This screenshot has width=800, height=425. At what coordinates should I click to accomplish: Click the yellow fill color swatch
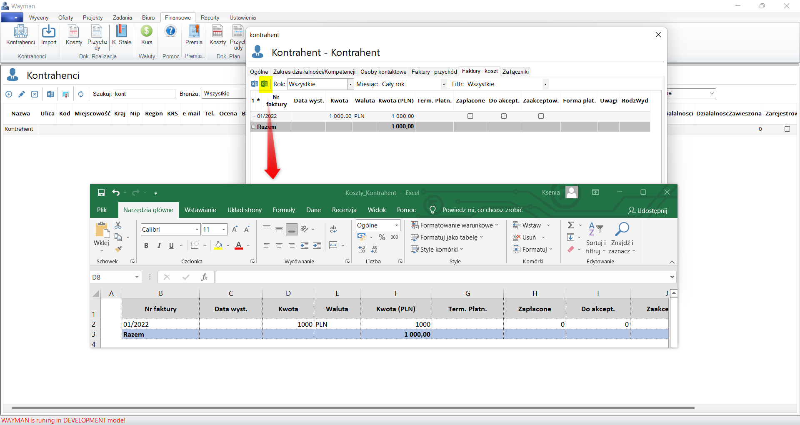pyautogui.click(x=218, y=245)
